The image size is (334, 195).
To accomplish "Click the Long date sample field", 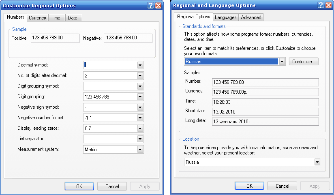I will click(x=265, y=122).
